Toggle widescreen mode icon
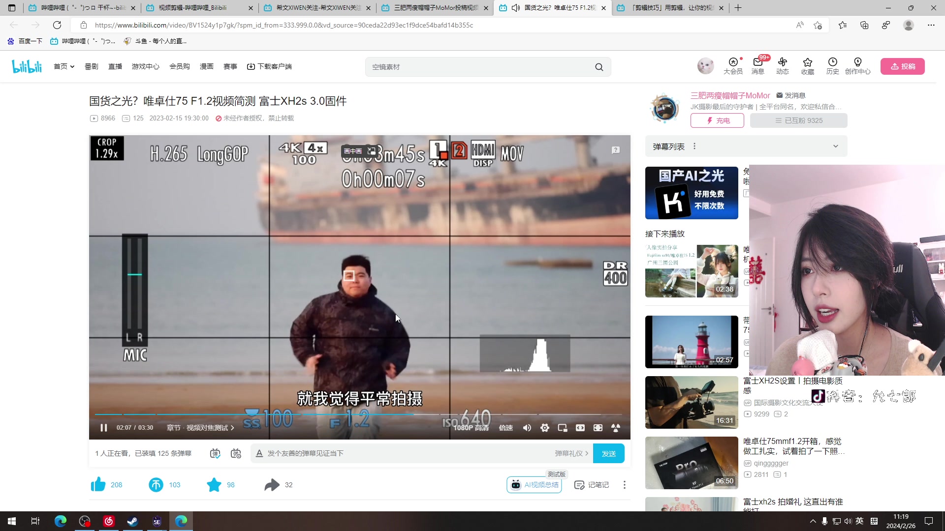This screenshot has height=531, width=945. [x=580, y=428]
